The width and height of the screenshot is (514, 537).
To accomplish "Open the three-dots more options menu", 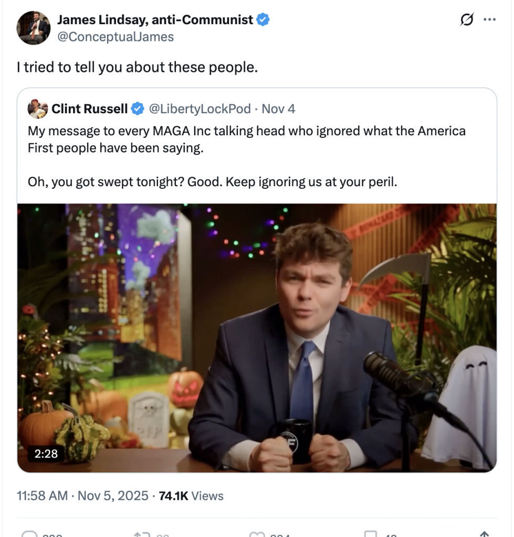I will pos(489,20).
